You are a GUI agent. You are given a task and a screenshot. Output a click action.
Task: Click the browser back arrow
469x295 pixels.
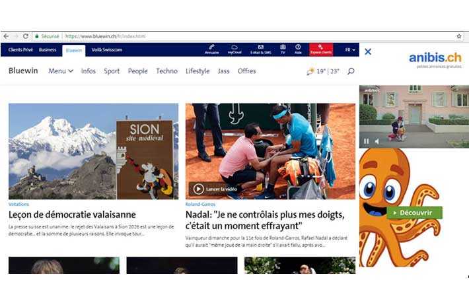(x=7, y=36)
